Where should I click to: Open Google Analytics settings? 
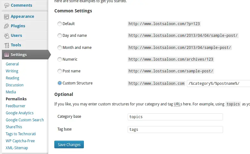(20, 113)
